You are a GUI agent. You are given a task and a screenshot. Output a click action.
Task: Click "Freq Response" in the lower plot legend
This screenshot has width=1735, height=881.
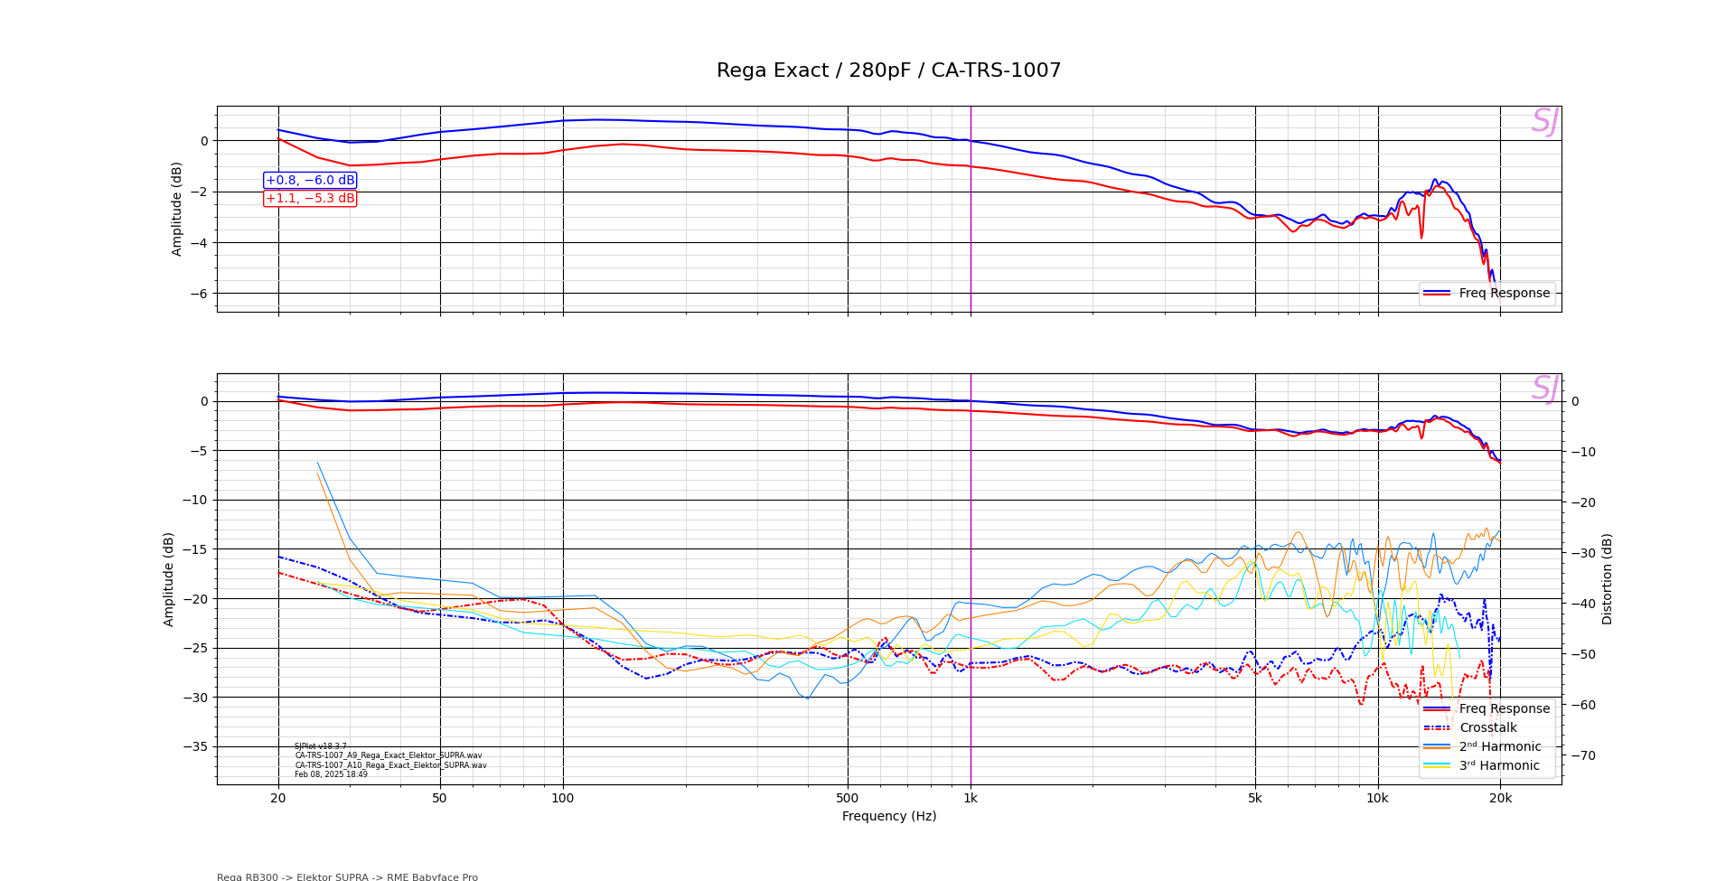coord(1504,708)
